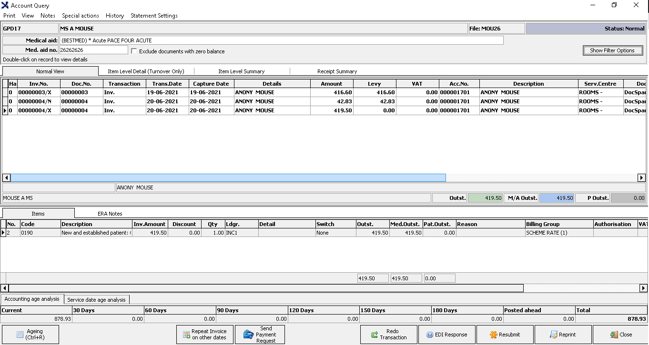
Task: Enable Exclude documents with zero balance
Action: tap(134, 51)
